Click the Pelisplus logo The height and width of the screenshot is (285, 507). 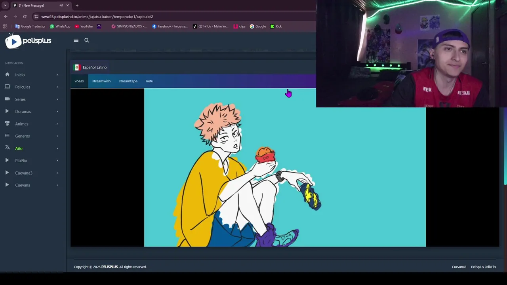point(28,41)
